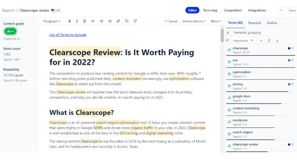Screen dimensions: 297x167
Task: Click the progress bar under google docs term
Action: (260, 104)
